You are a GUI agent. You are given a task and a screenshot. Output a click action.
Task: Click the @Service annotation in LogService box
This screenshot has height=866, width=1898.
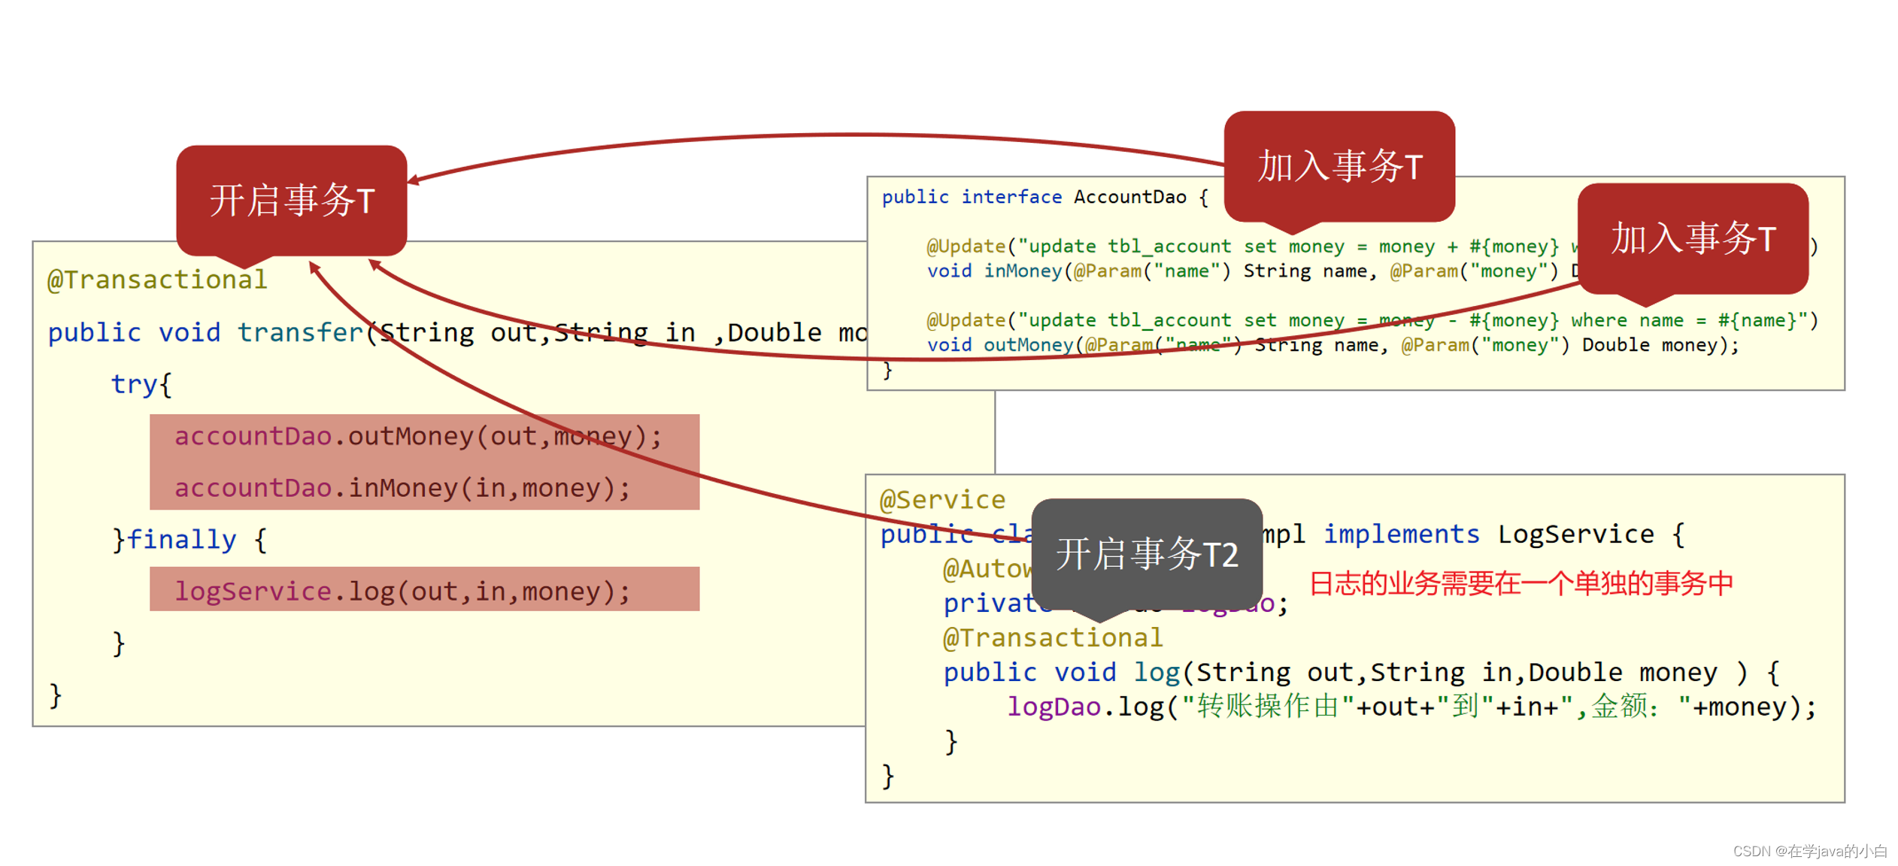click(x=942, y=500)
